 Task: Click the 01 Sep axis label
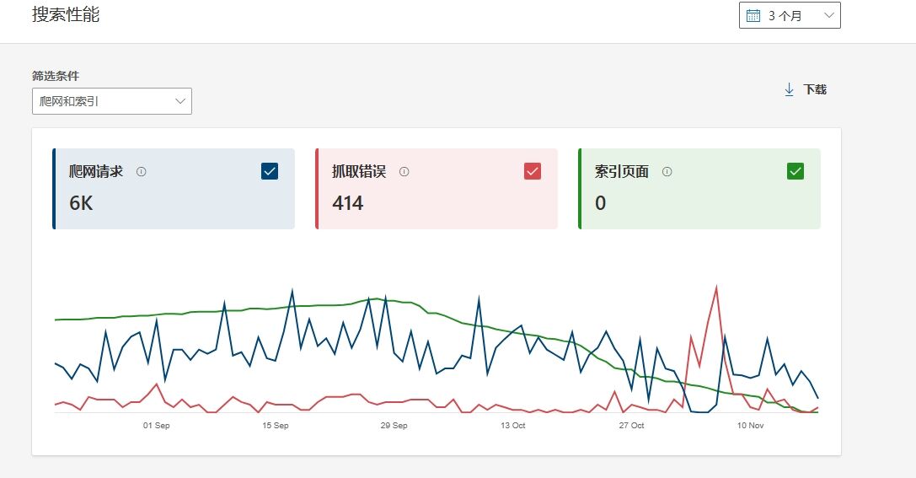point(156,426)
